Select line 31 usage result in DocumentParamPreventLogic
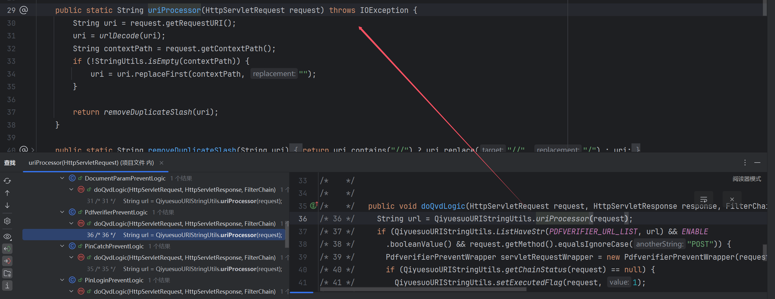This screenshot has height=299, width=775. click(184, 201)
